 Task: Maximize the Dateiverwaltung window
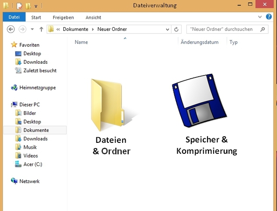[x=250, y=4]
